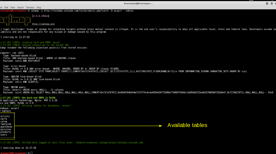Open the View menu
The height and width of the screenshot is (154, 276).
tap(13, 7)
